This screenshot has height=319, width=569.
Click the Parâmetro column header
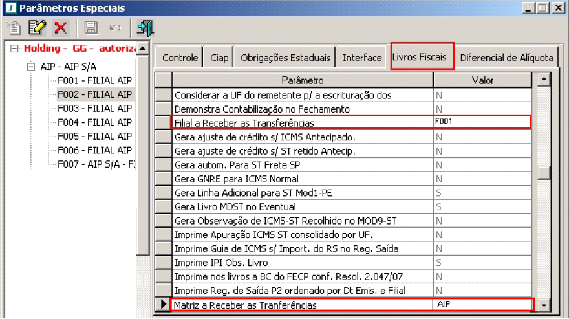coord(303,80)
